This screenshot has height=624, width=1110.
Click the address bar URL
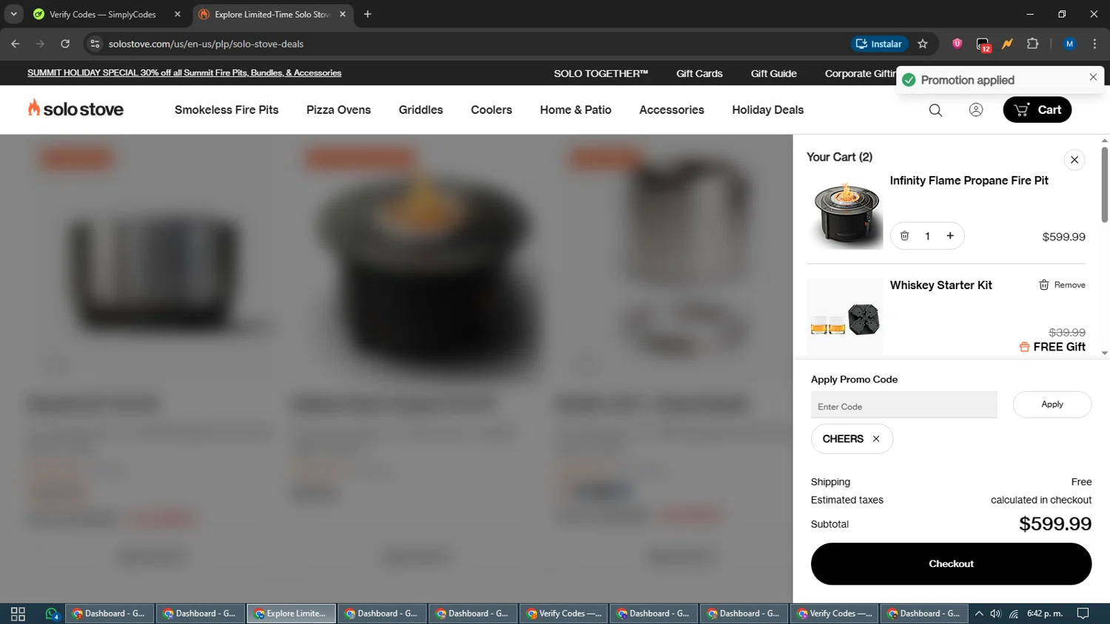pos(206,44)
